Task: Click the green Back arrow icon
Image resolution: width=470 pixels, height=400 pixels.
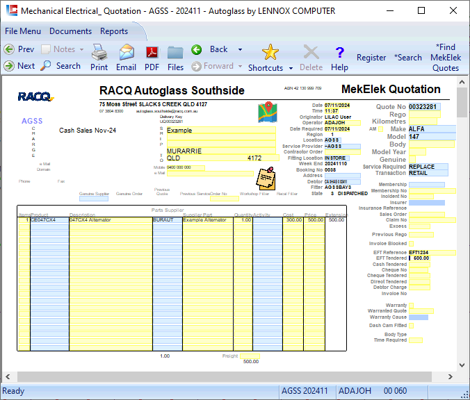Action: [197, 49]
